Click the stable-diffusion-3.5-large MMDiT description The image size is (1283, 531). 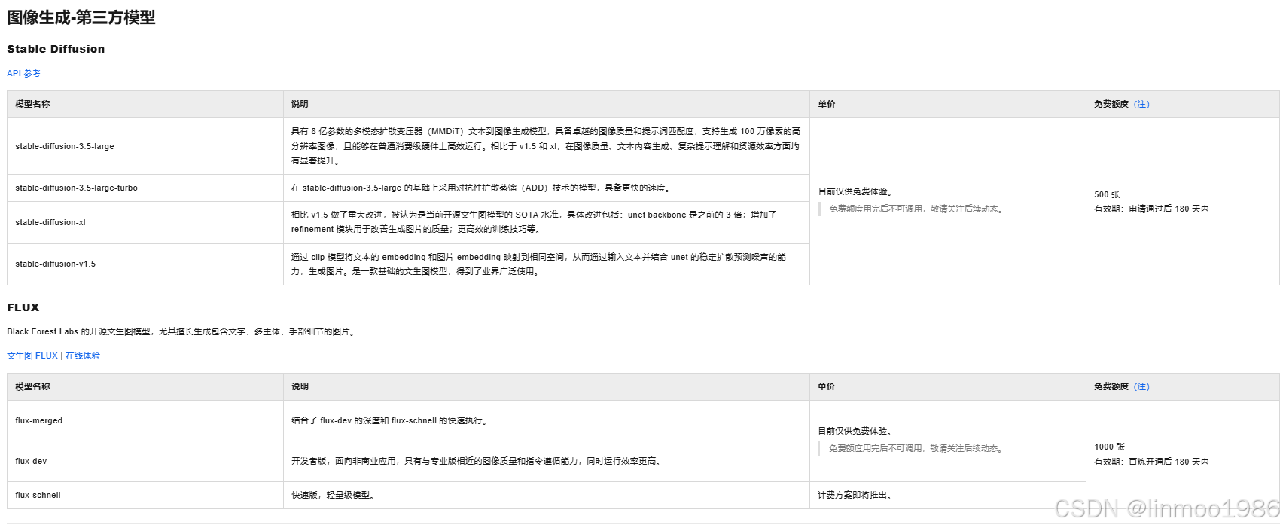pyautogui.click(x=546, y=146)
